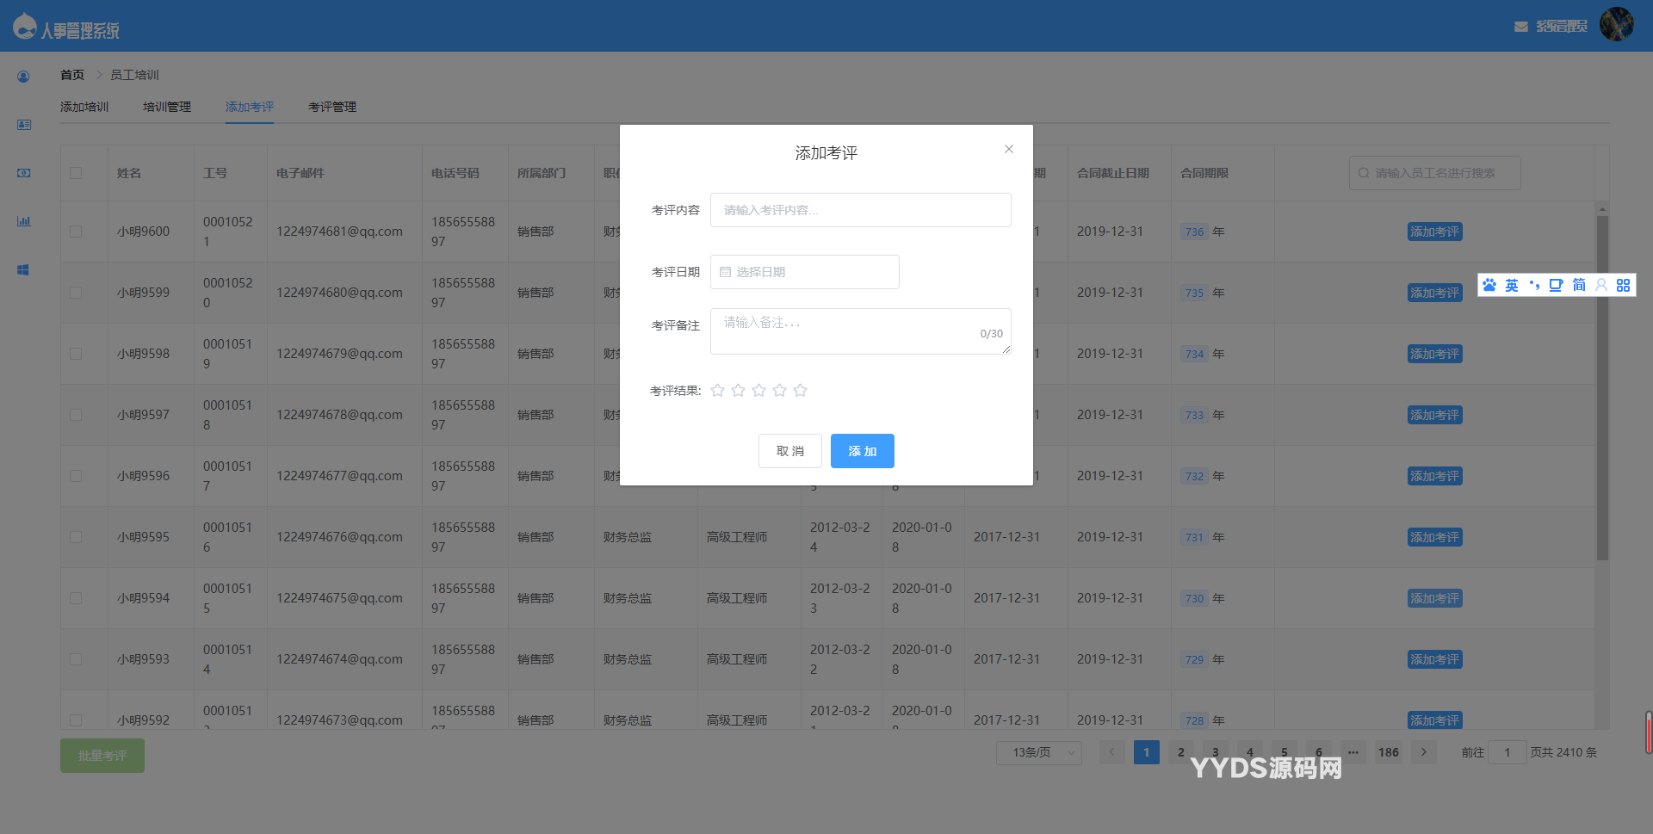Switch to the 培训管理 tab

tap(167, 107)
